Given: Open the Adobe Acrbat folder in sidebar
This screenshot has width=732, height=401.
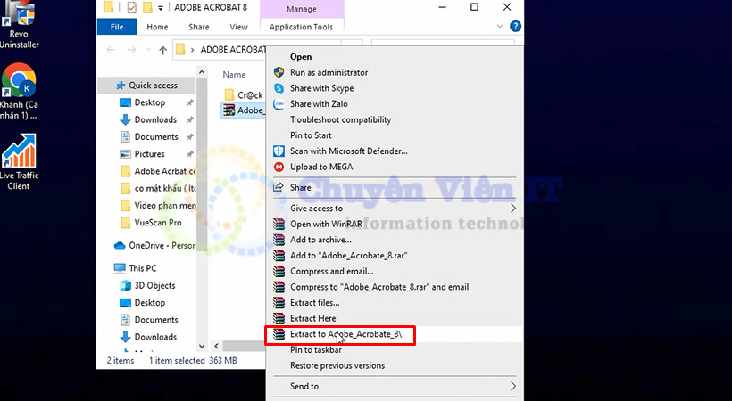Looking at the screenshot, I should [x=159, y=171].
